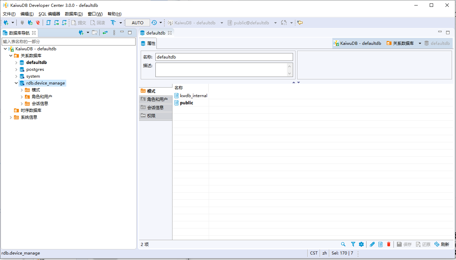Maximize the defaultdb editor area
Image resolution: width=456 pixels, height=260 pixels.
pyautogui.click(x=448, y=32)
